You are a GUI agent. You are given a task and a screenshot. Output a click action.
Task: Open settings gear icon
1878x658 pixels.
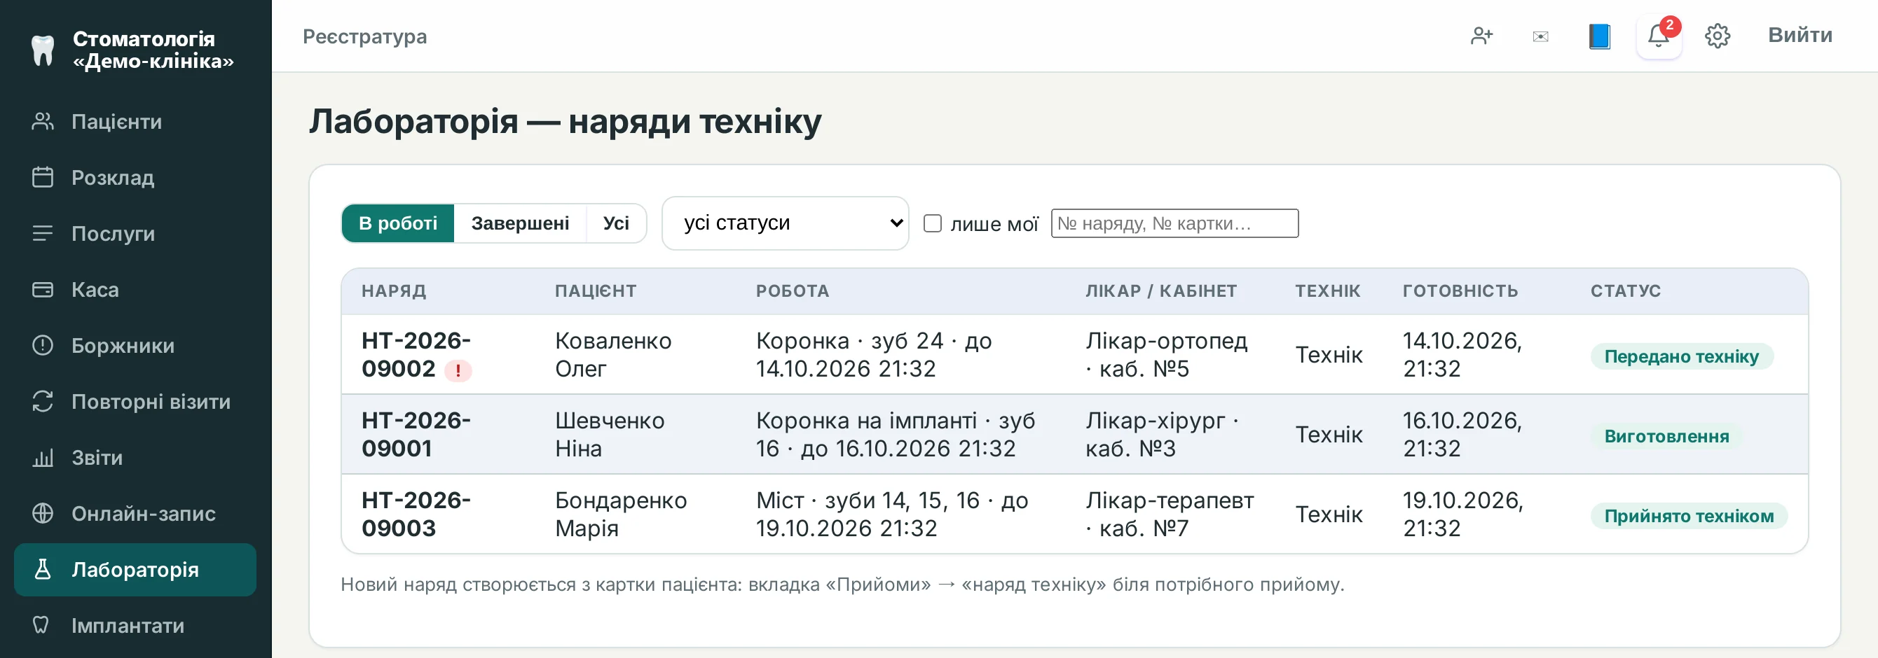tap(1718, 36)
